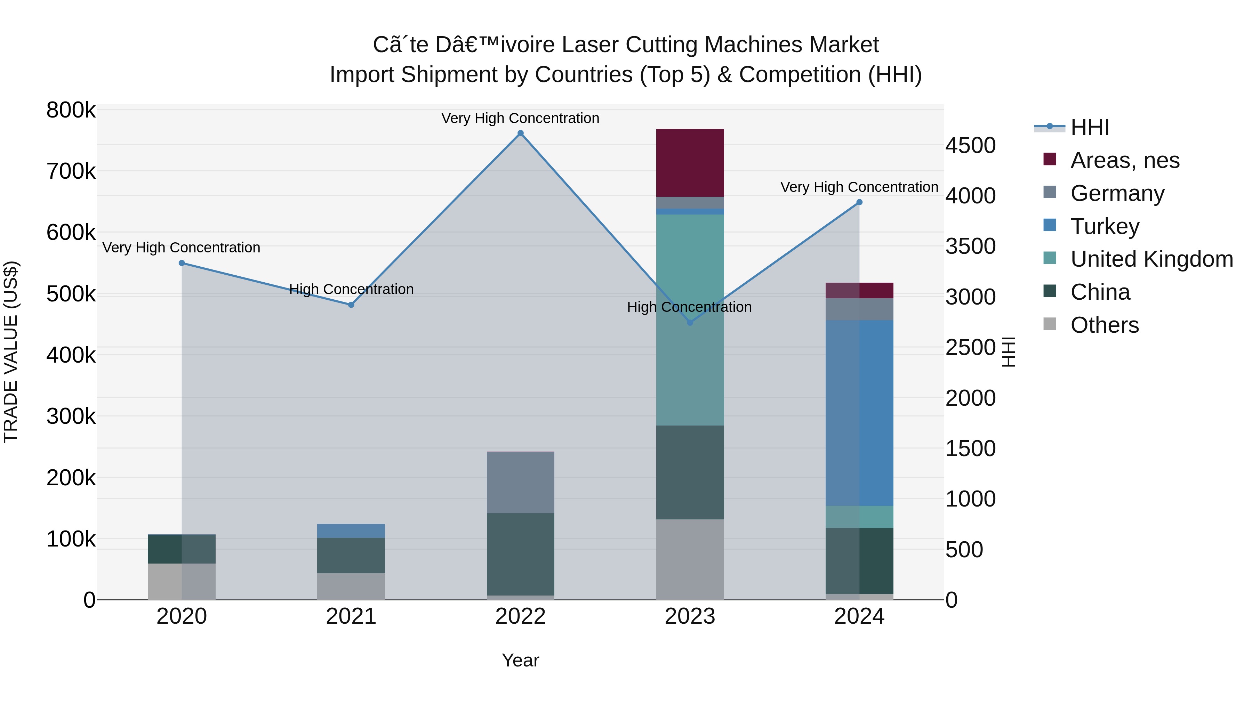Click High Concentration label at 2021
This screenshot has width=1252, height=704.
coord(351,289)
